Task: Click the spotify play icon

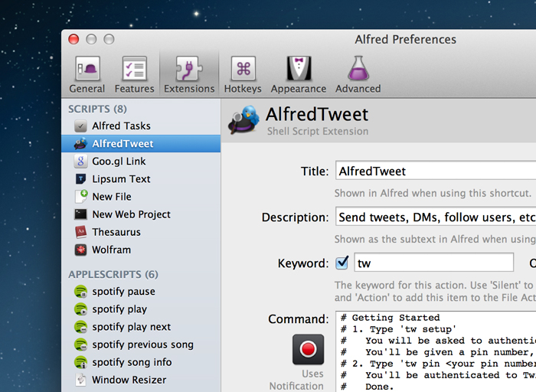Action: click(80, 309)
